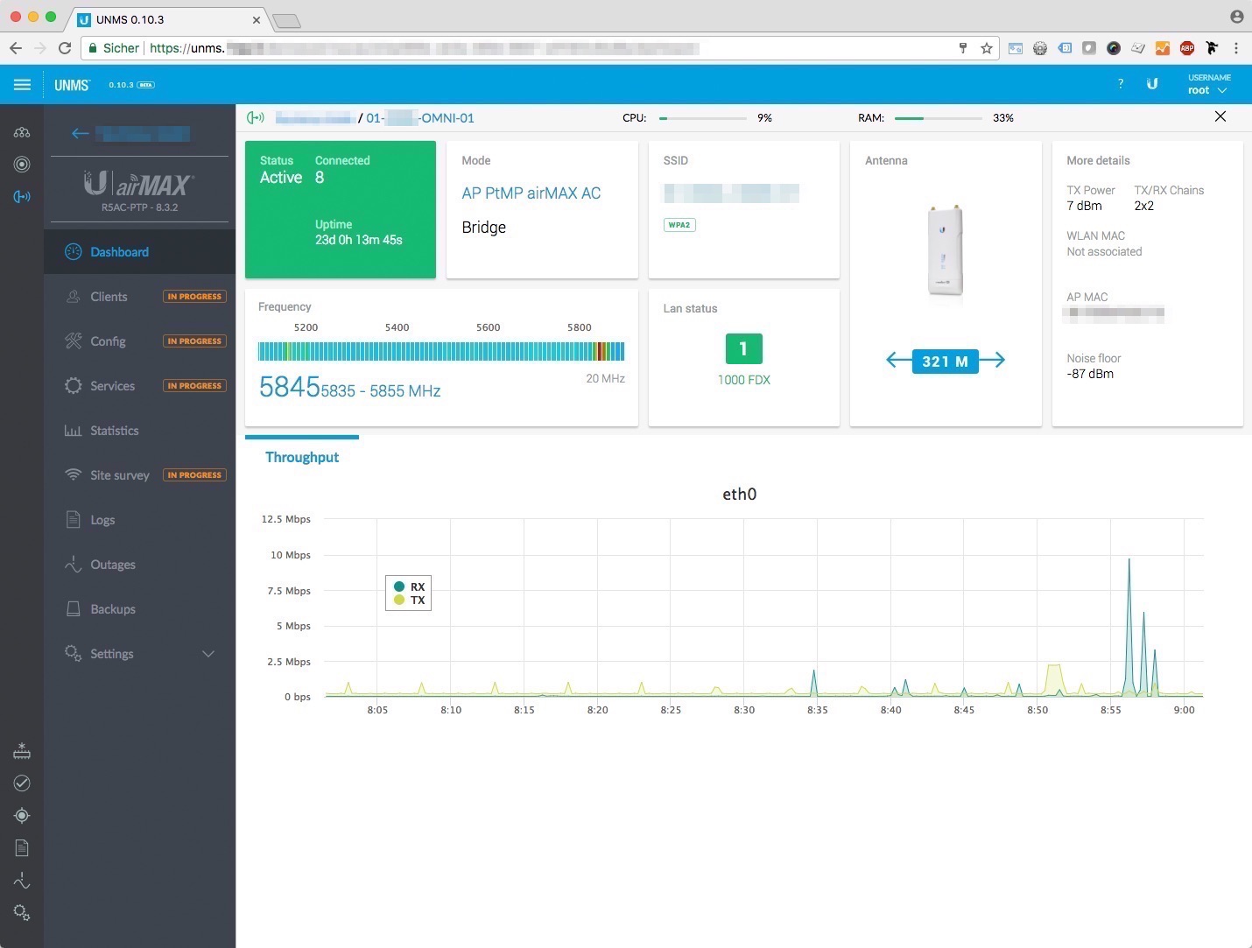The height and width of the screenshot is (948, 1252).
Task: Open the hamburger menu in header
Action: tap(22, 85)
